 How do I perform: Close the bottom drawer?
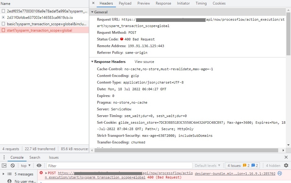click(286, 157)
